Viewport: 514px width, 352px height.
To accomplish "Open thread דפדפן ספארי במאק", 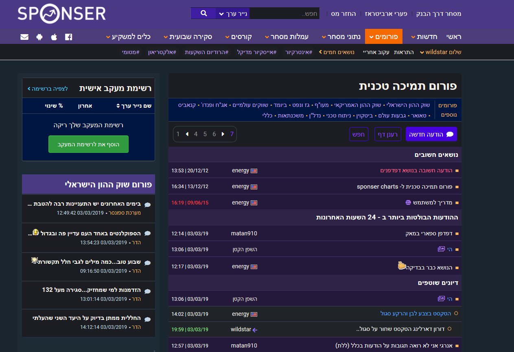I will click(429, 234).
